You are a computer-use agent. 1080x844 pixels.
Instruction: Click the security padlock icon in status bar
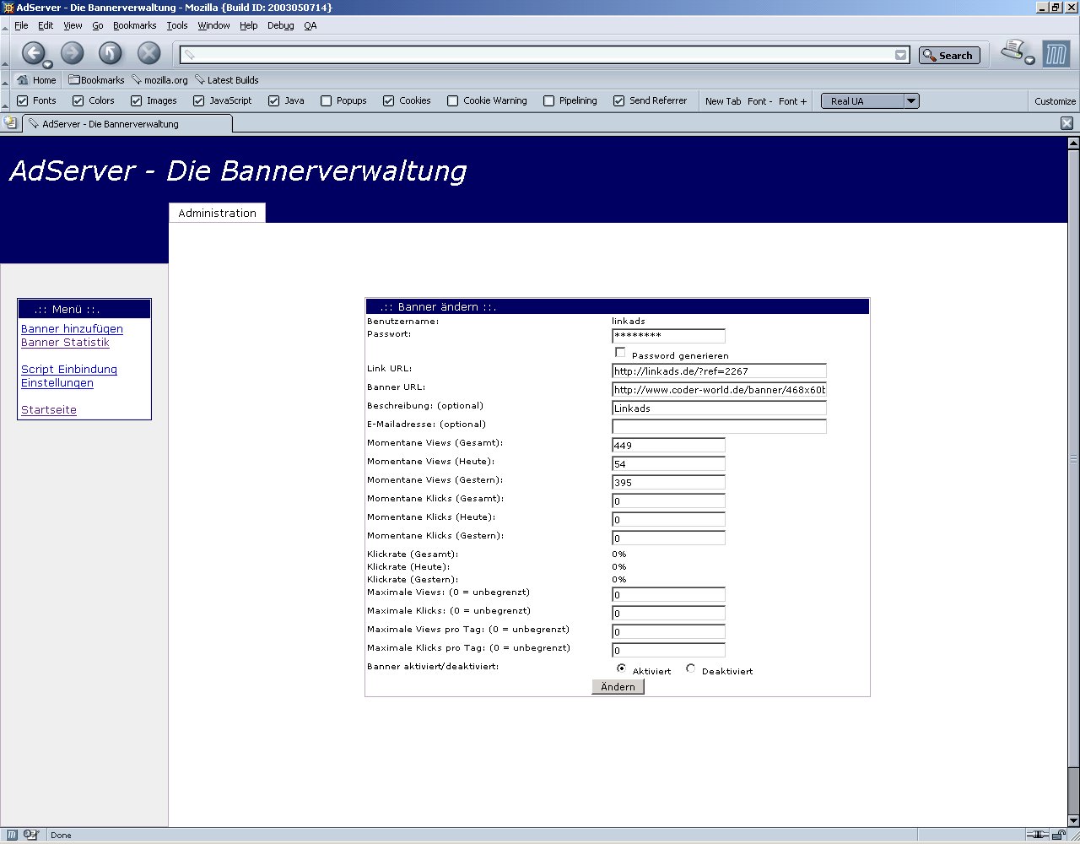(x=1058, y=835)
